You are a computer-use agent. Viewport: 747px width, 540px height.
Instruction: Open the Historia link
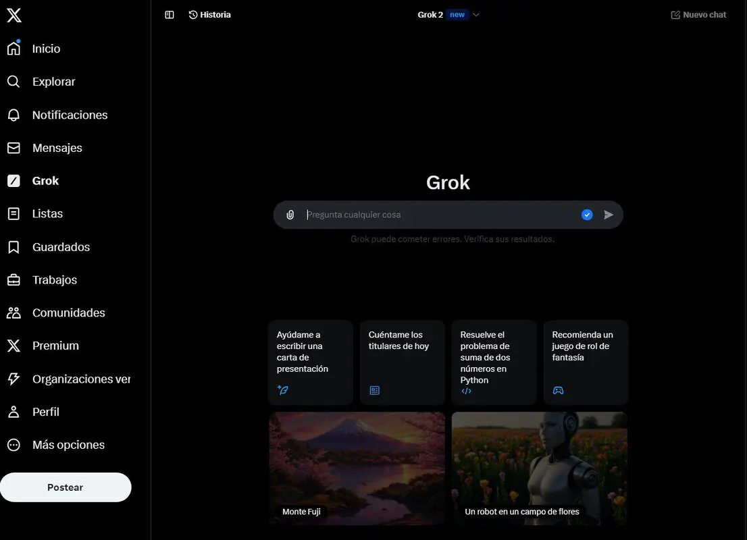click(x=209, y=15)
